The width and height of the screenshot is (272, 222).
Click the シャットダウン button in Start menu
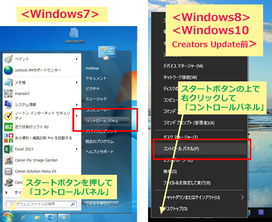tap(98, 204)
